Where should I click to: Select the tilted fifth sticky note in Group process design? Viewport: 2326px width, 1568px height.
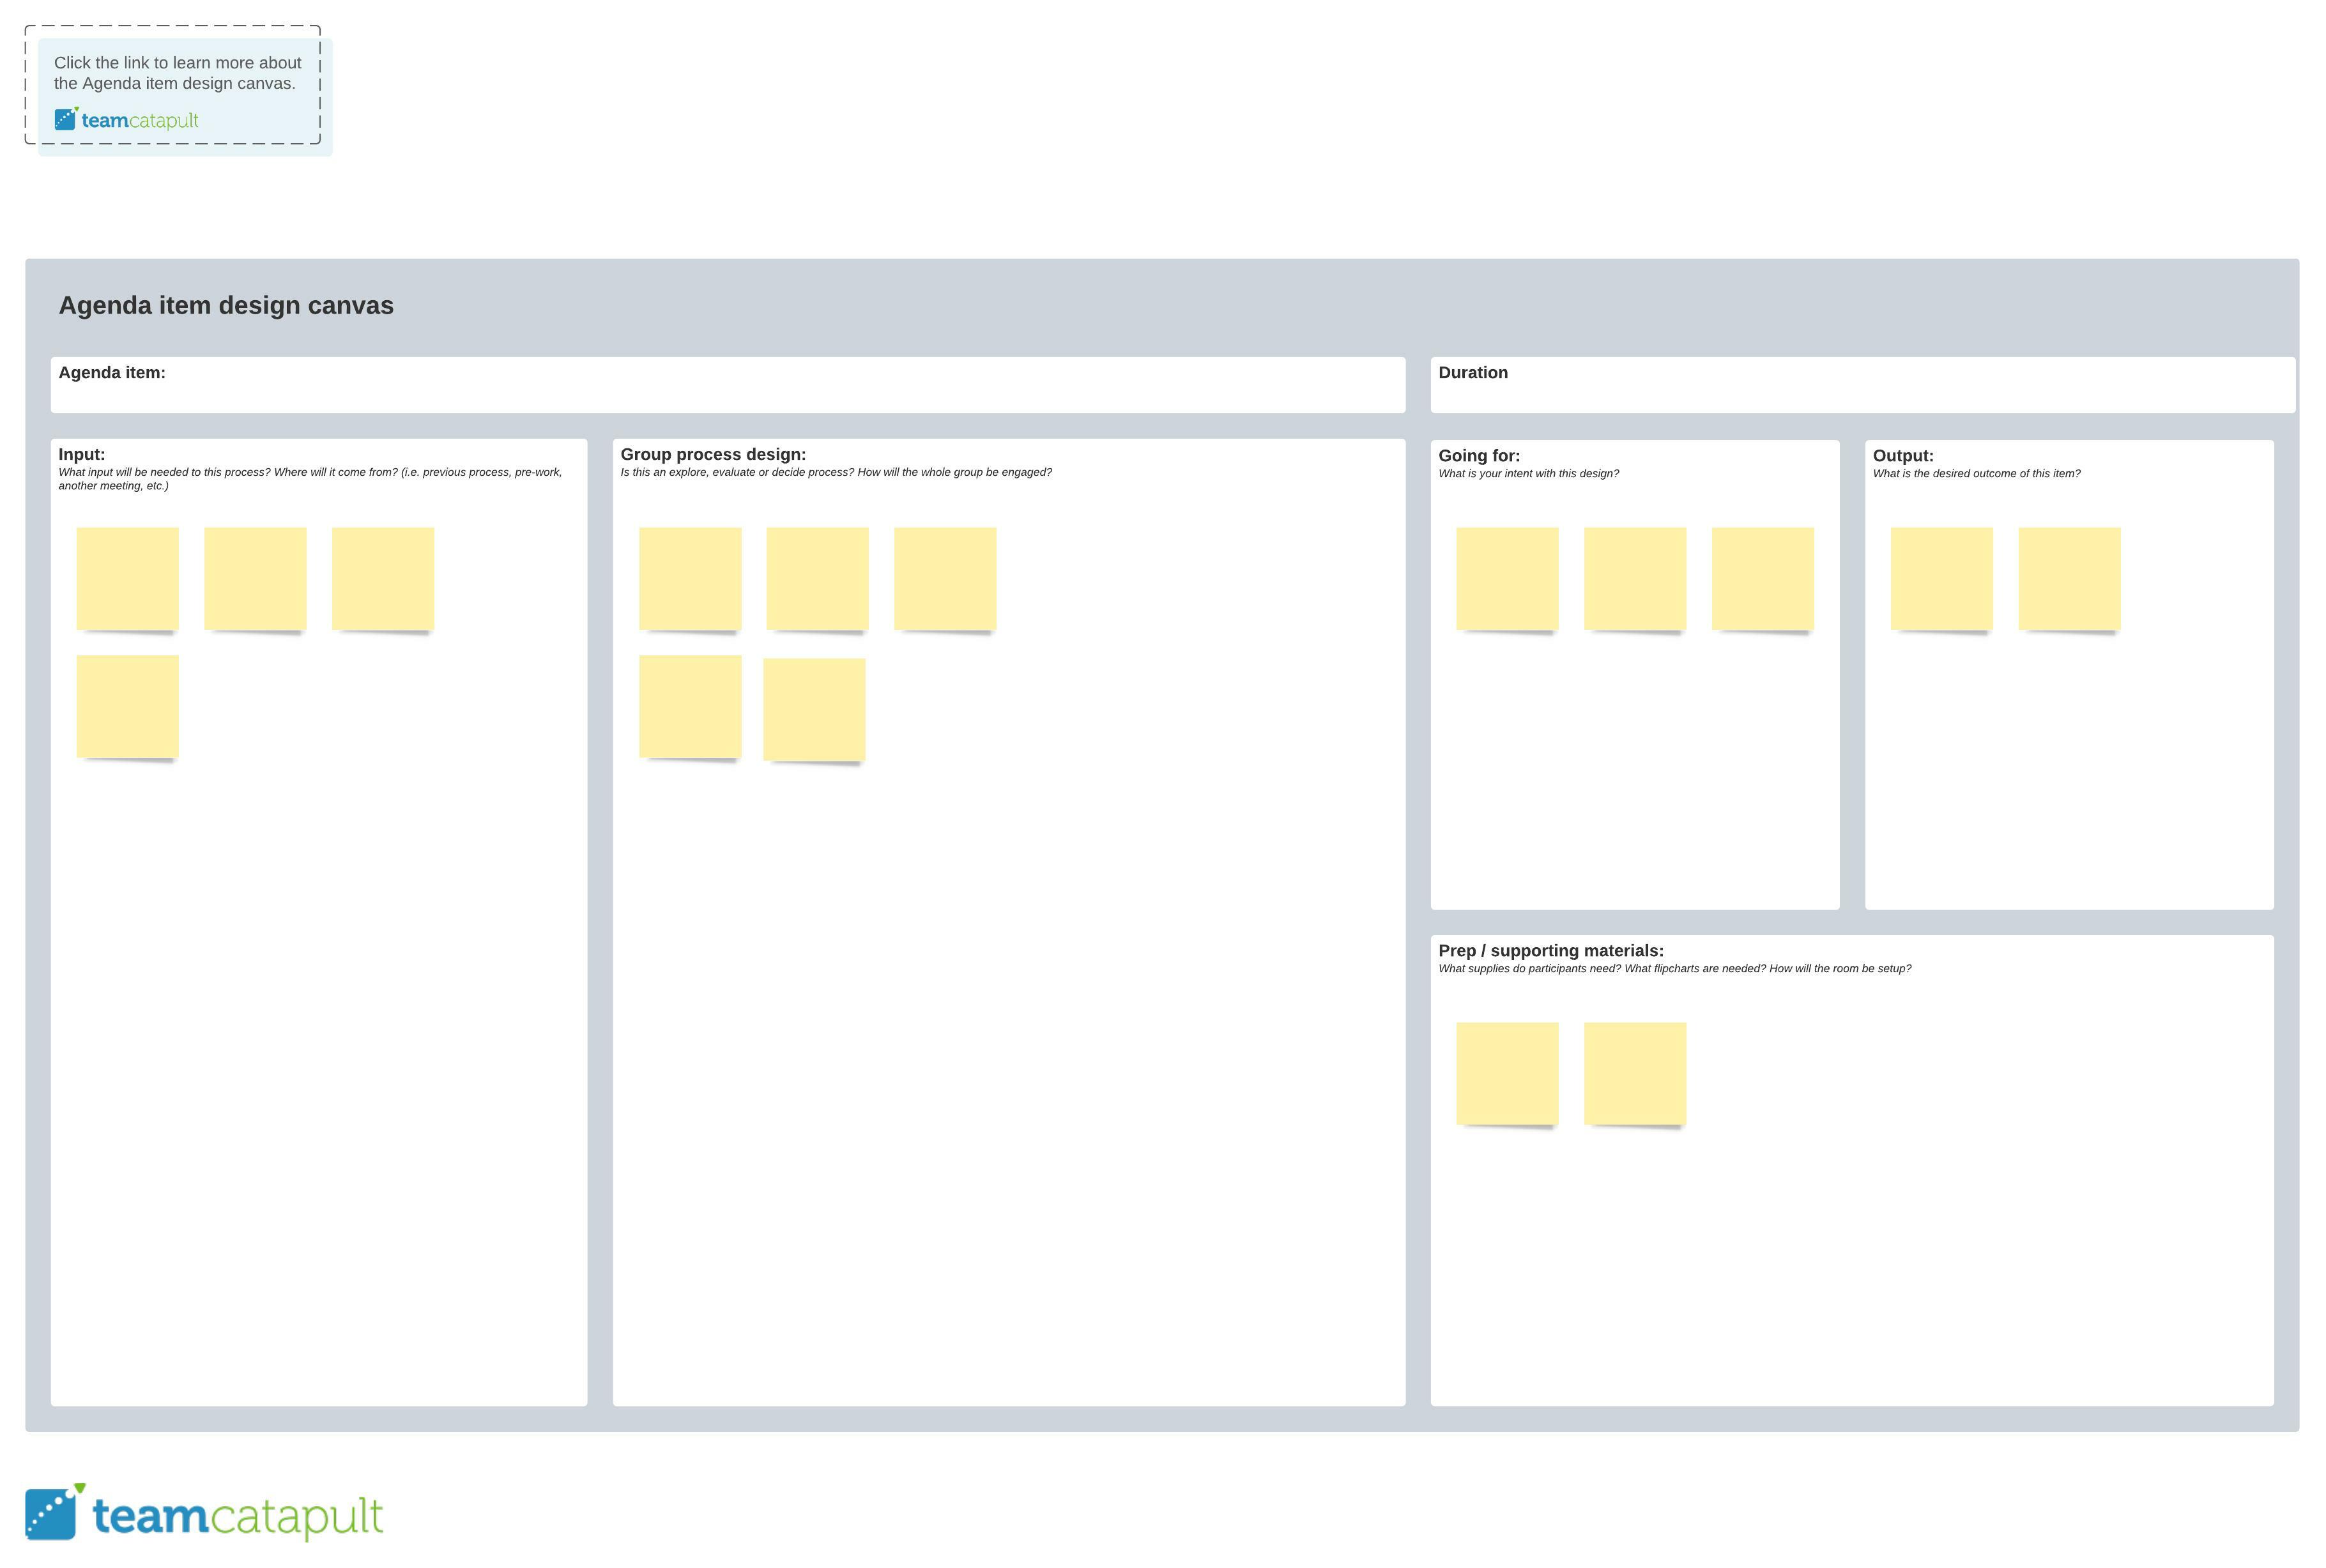coord(814,709)
